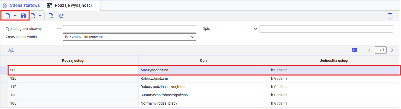
Task: Click the New document icon
Action: (8, 16)
